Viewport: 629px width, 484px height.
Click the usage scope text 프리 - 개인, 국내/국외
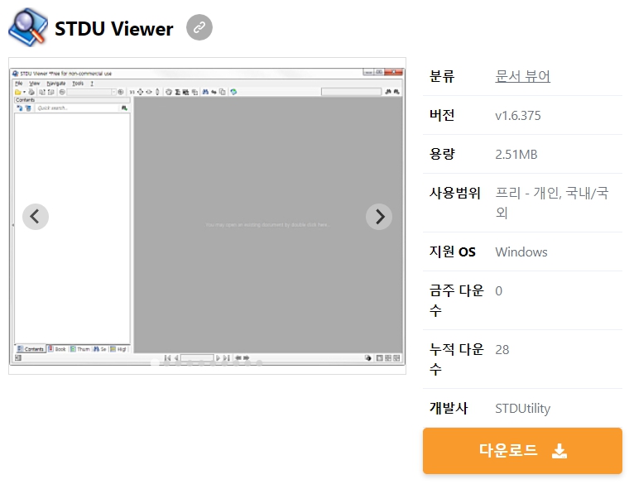tap(552, 203)
